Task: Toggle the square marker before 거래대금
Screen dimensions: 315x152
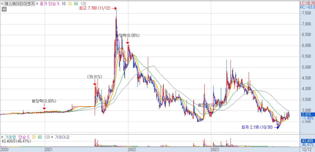Action: click(x=52, y=137)
